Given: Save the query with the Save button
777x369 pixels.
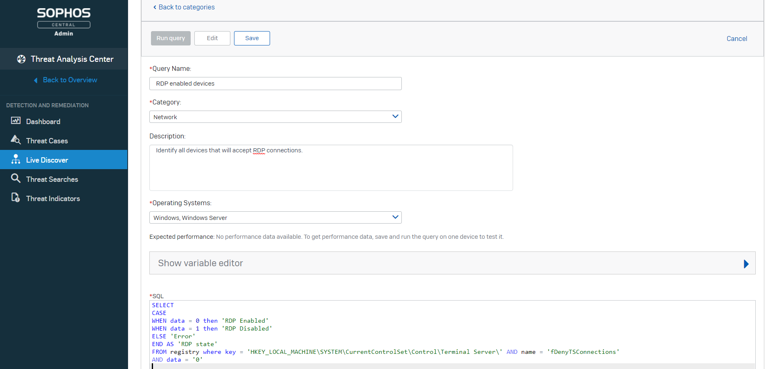Looking at the screenshot, I should 252,38.
